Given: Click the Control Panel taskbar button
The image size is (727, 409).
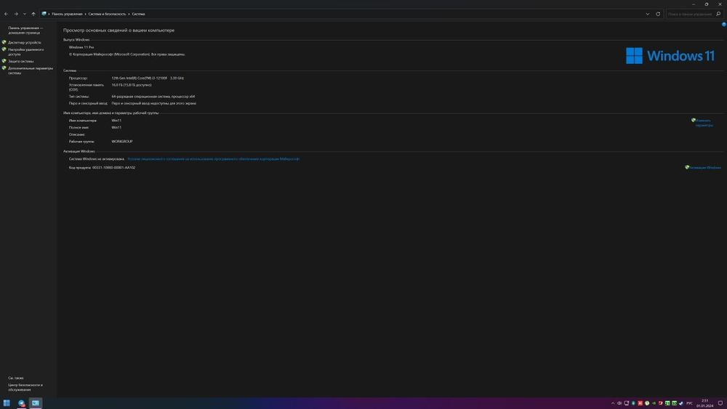Looking at the screenshot, I should (x=35, y=403).
